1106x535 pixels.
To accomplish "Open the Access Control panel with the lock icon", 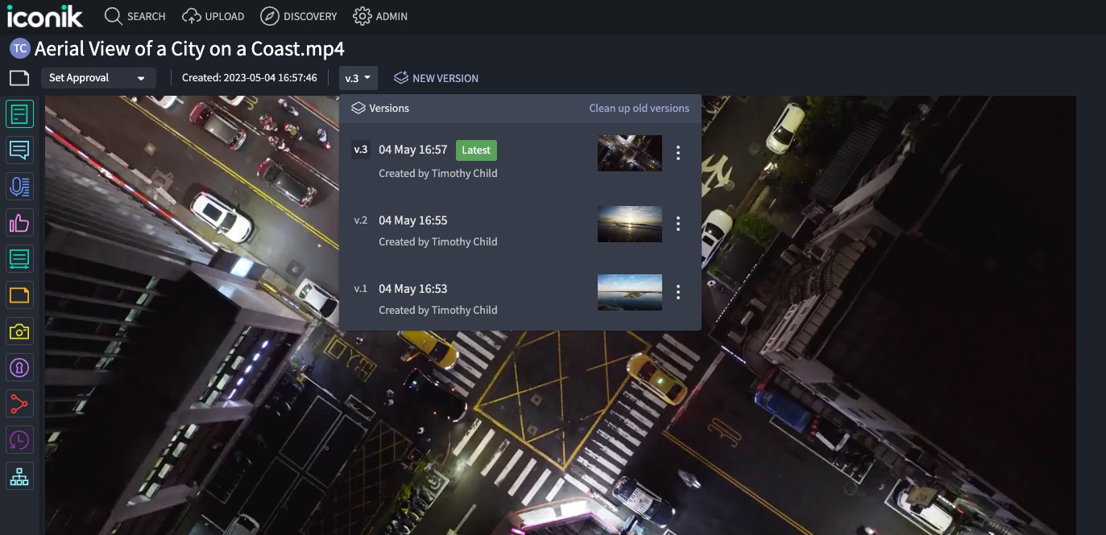I will (19, 367).
